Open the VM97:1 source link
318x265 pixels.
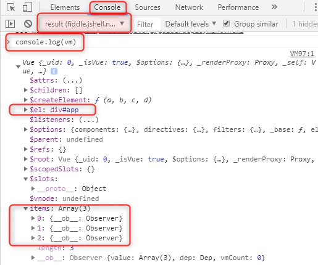pyautogui.click(x=302, y=54)
